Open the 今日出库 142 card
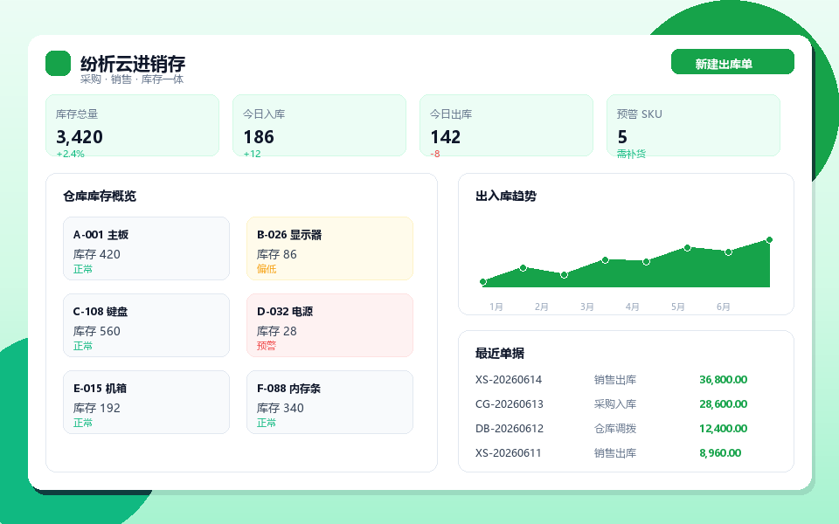The height and width of the screenshot is (524, 839). [506, 126]
